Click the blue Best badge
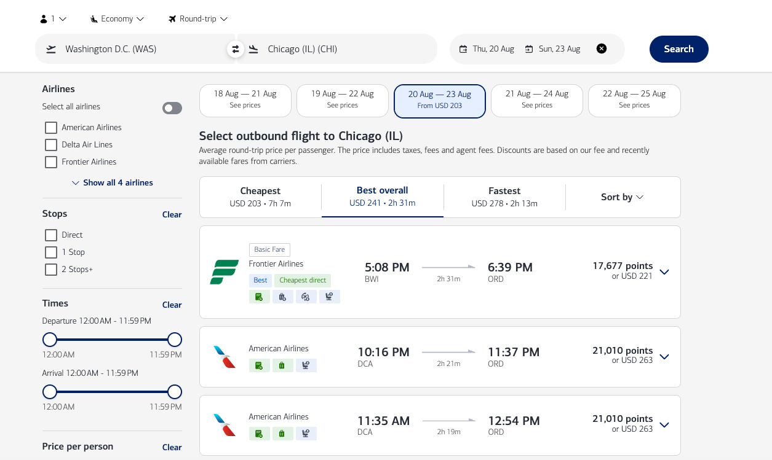 pyautogui.click(x=260, y=280)
